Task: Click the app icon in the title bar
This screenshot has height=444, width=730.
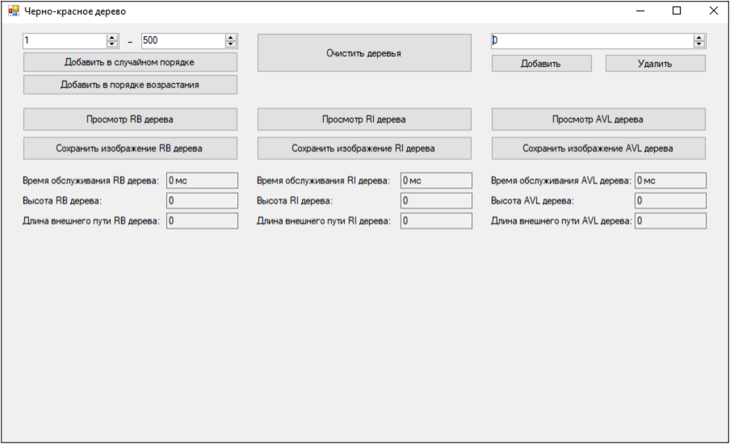Action: click(x=14, y=10)
